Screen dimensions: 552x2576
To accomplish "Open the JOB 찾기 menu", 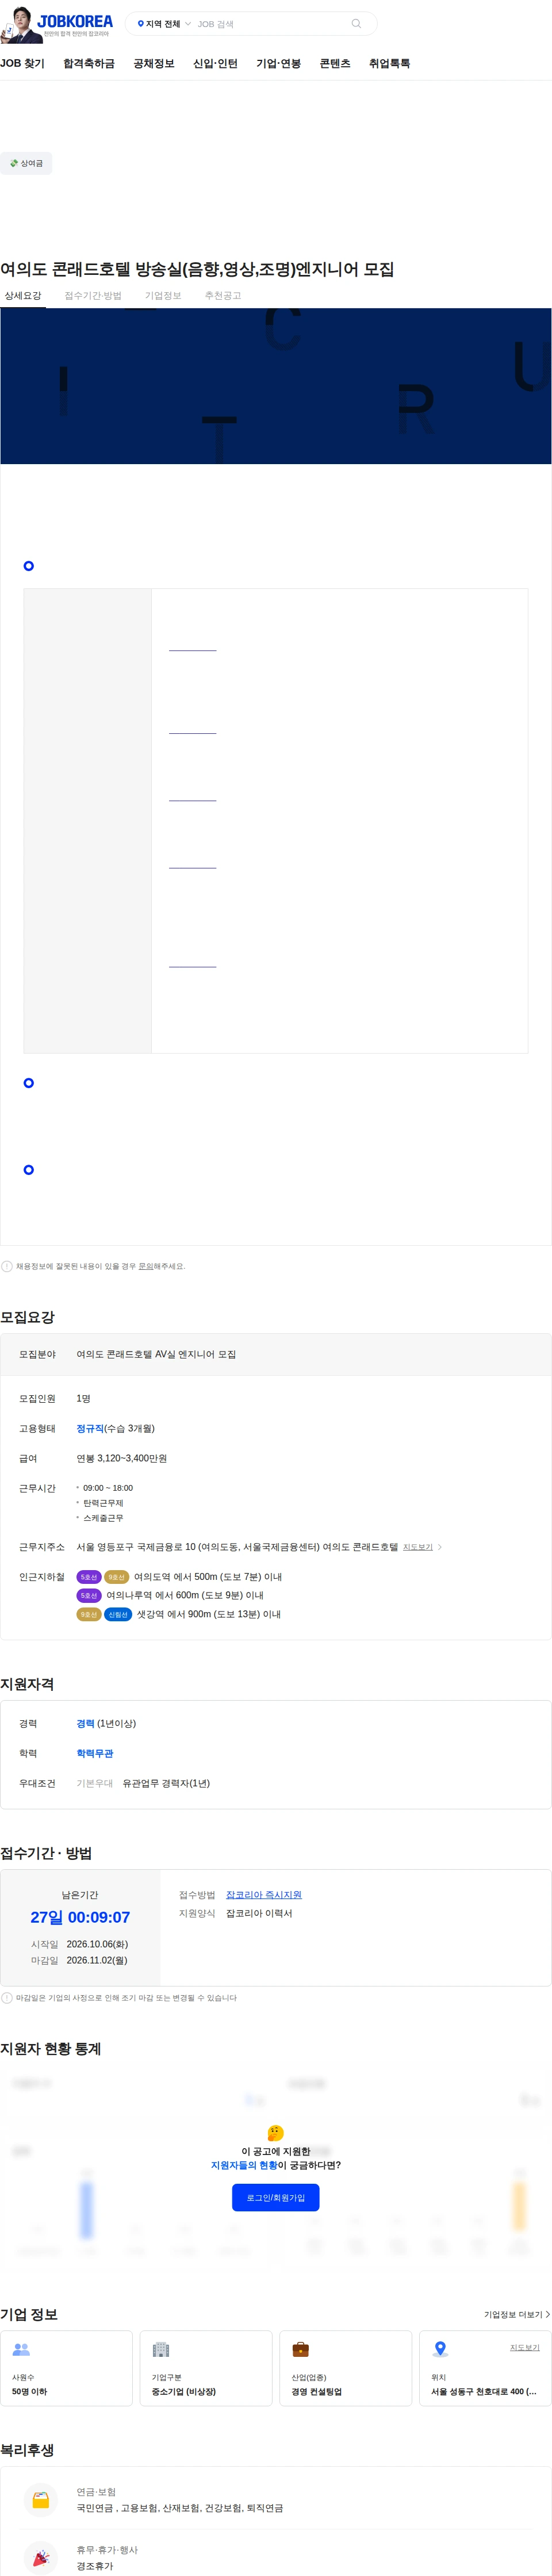I will (22, 64).
